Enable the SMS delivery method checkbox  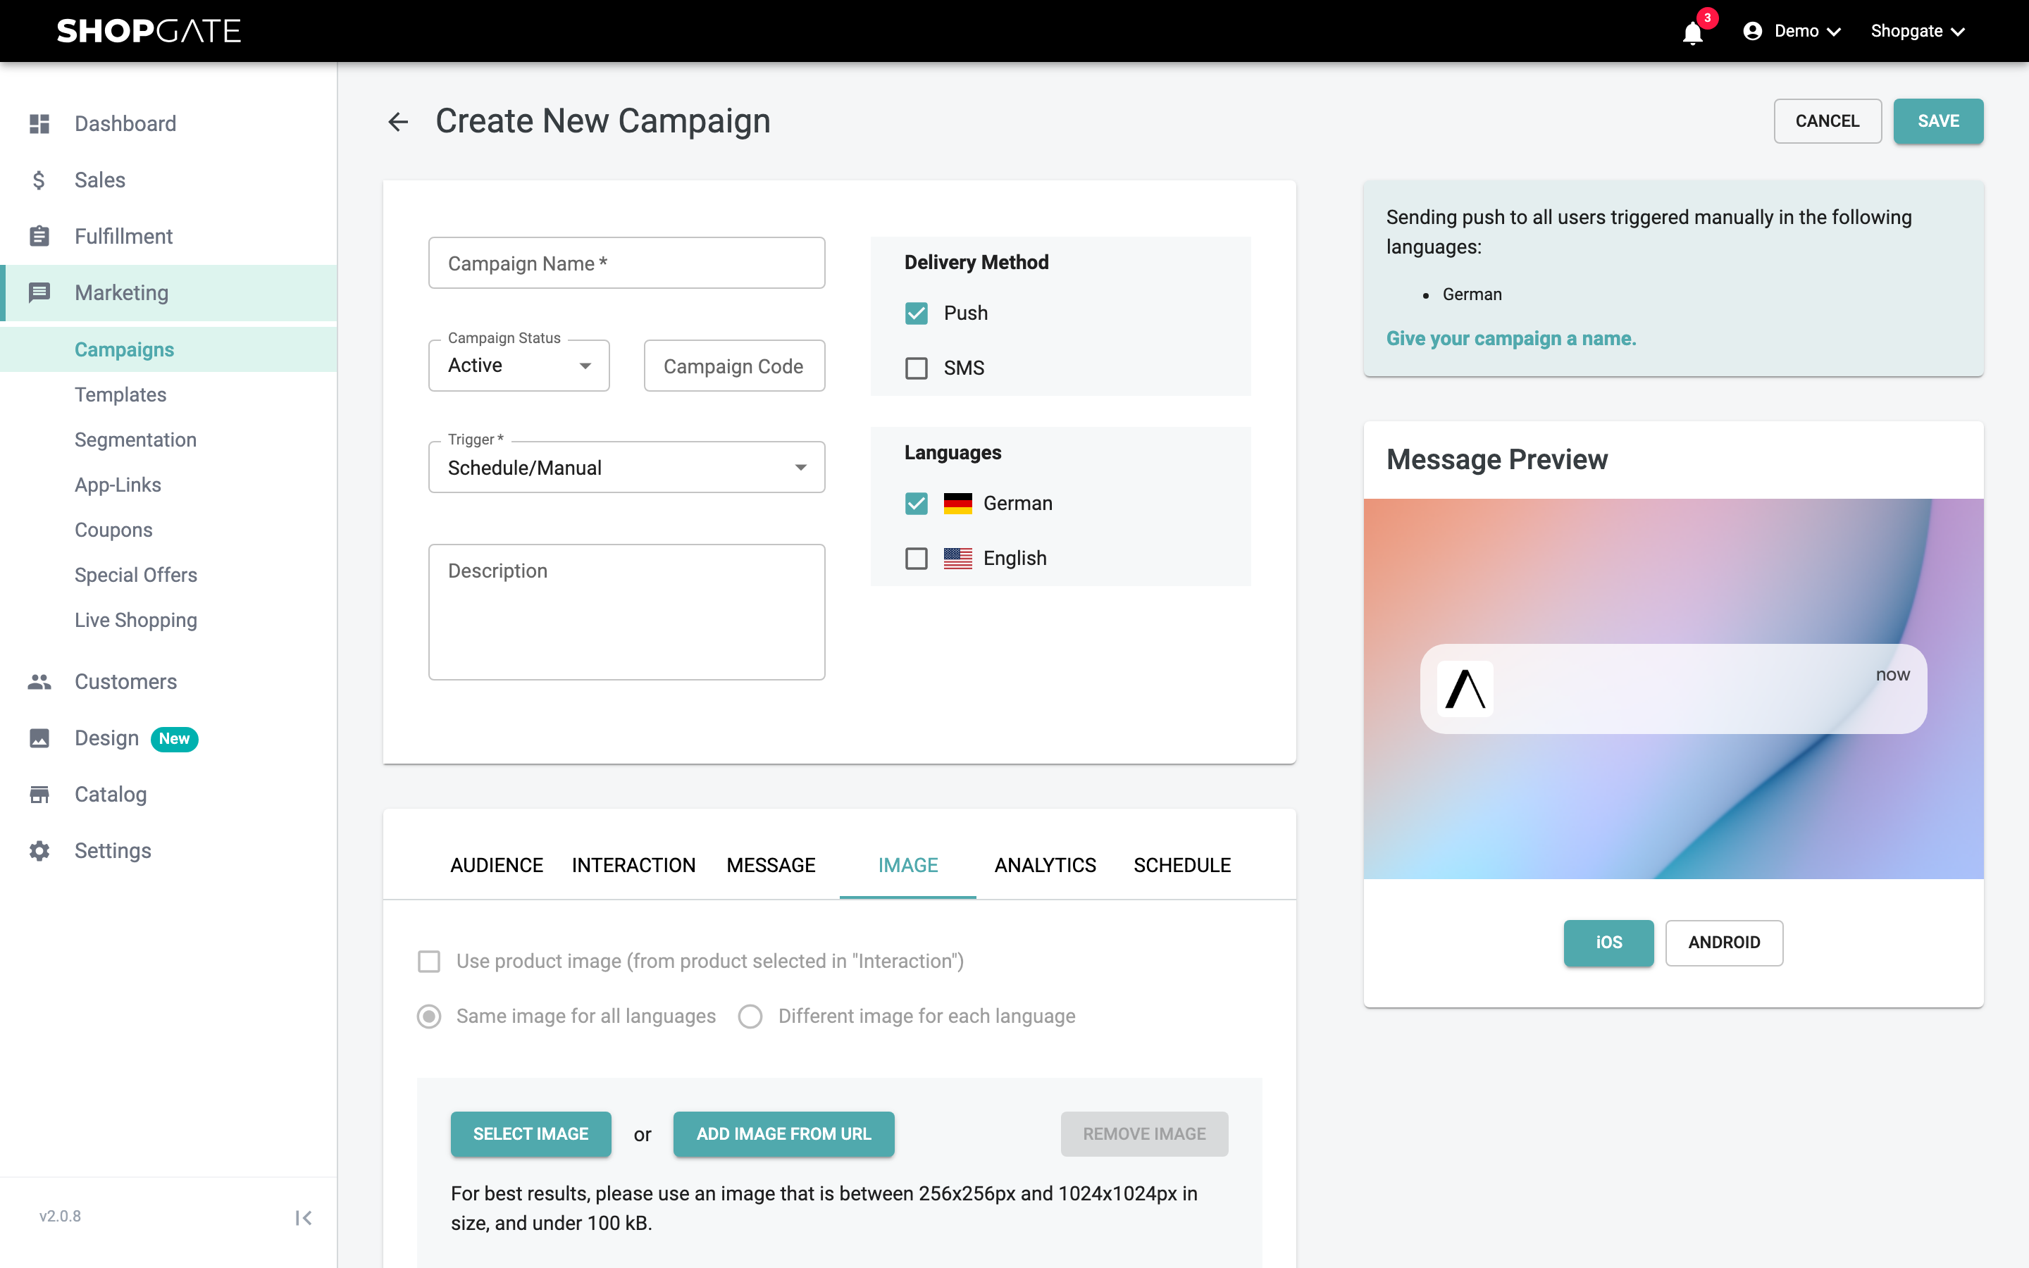coord(917,368)
